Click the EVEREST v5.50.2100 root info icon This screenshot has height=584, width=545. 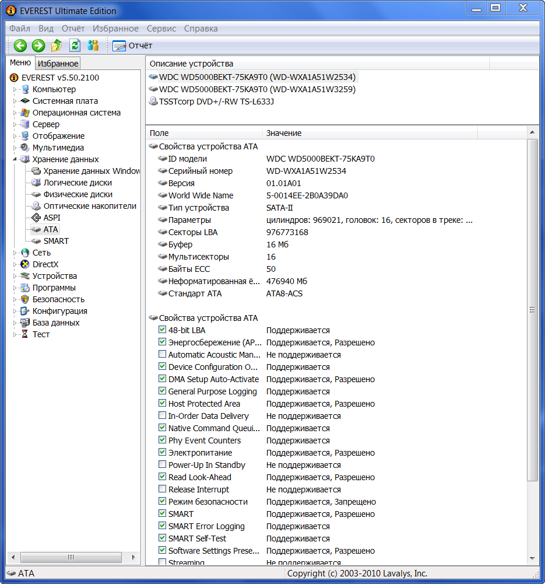(14, 78)
